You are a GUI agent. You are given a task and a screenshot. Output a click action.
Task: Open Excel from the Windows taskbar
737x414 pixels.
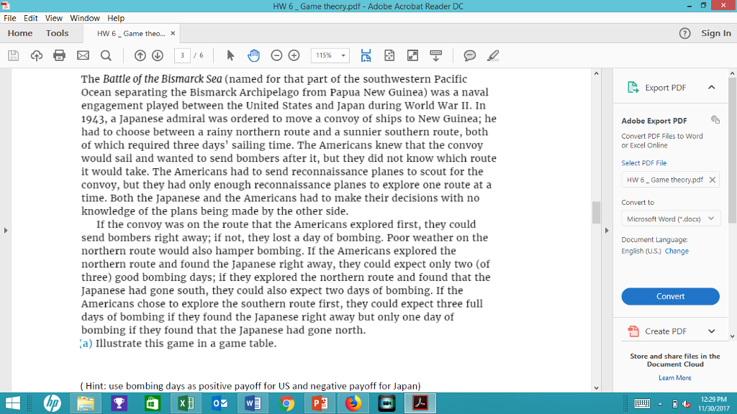[185, 403]
